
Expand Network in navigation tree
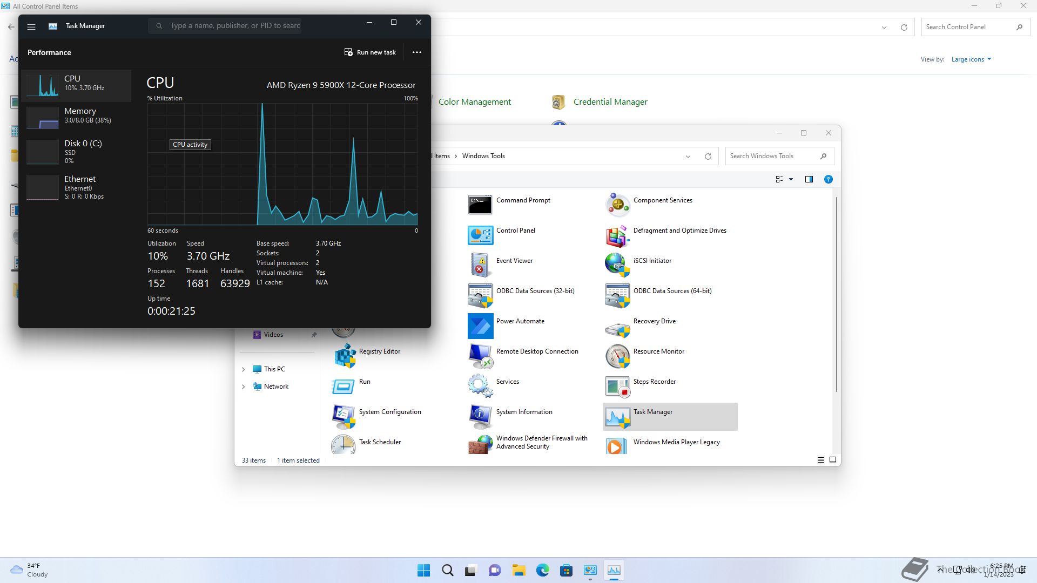[x=243, y=387]
